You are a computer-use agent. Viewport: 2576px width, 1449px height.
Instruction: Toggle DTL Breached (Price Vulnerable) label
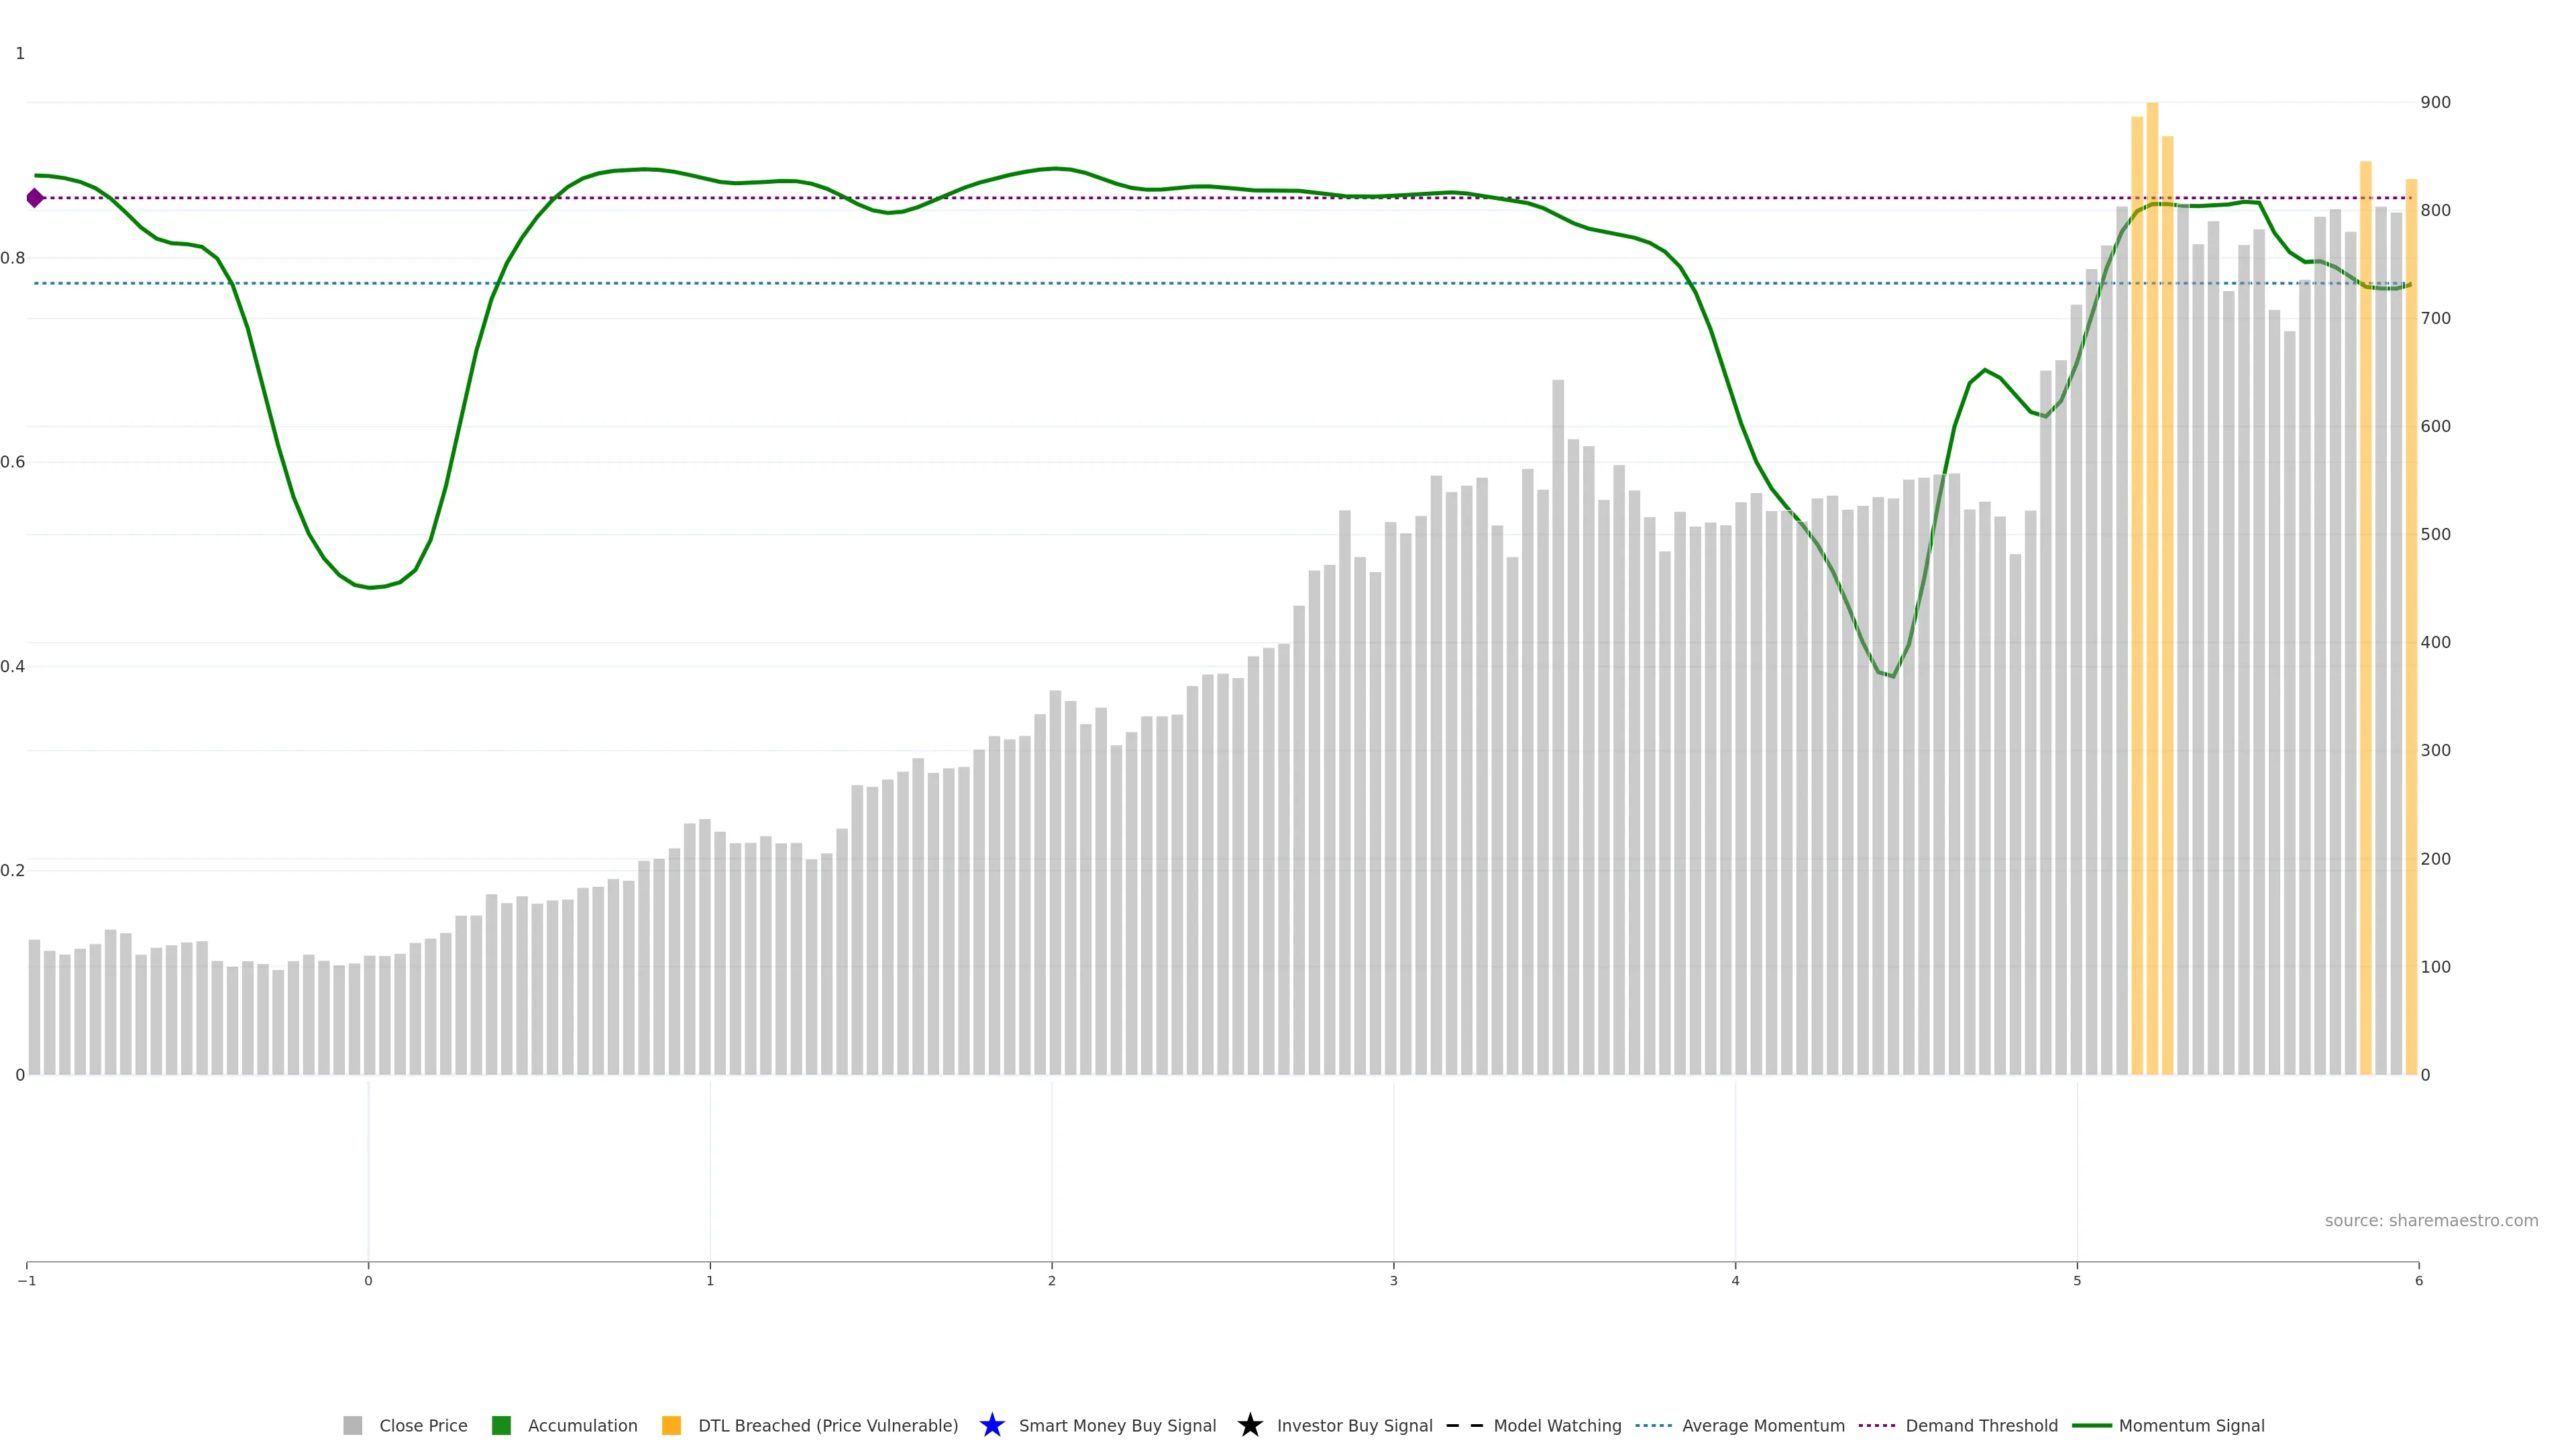pyautogui.click(x=827, y=1425)
